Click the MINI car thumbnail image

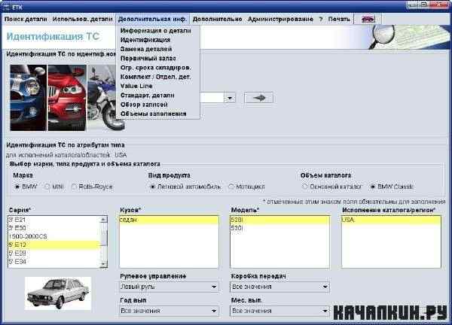(28, 98)
